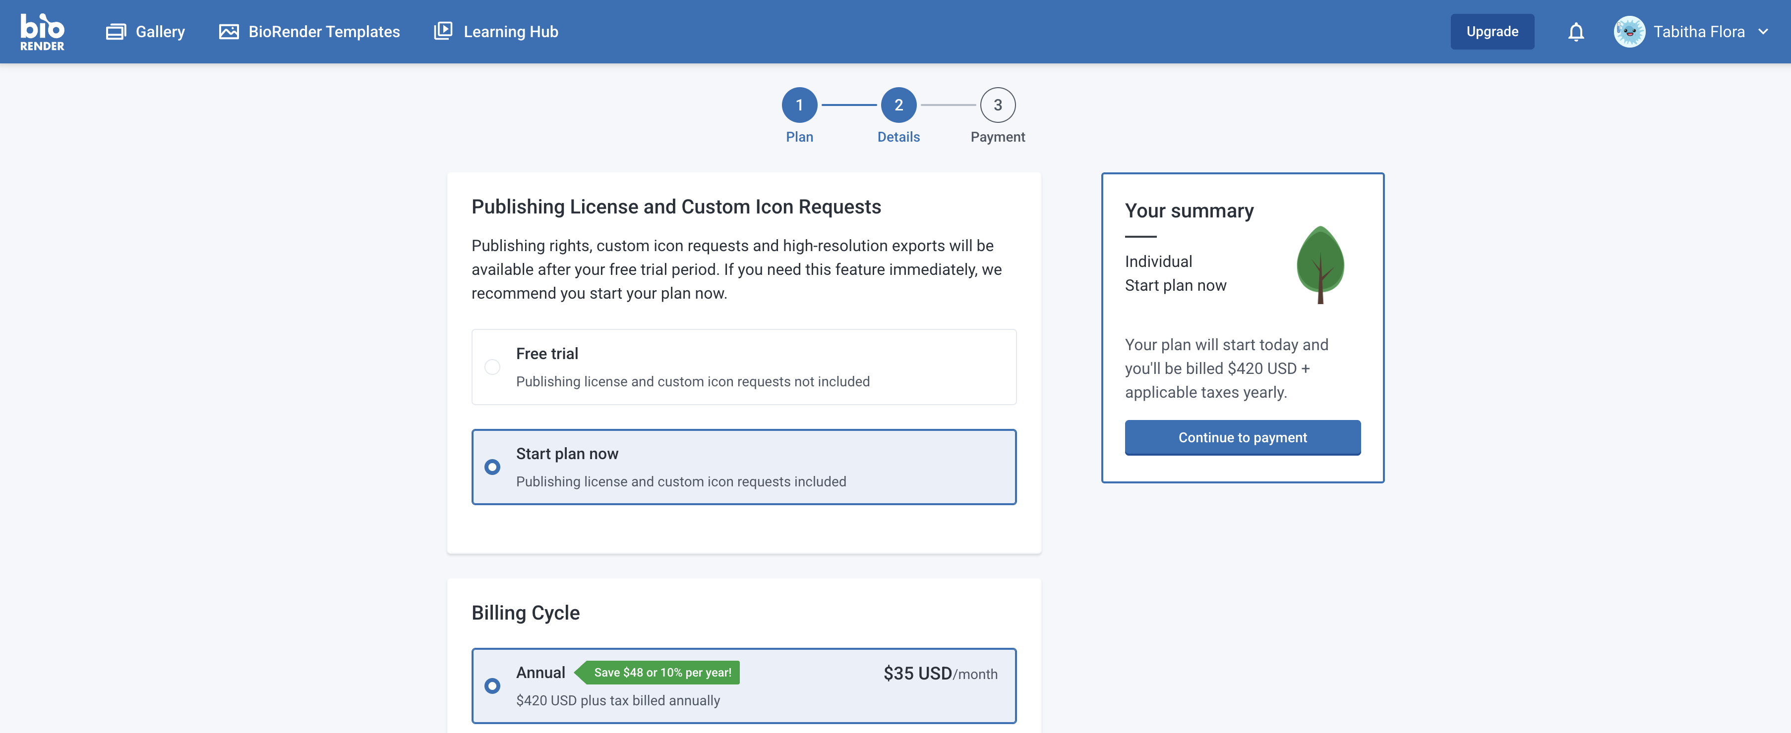Click Tabitha Flora's profile avatar
Viewport: 1791px width, 733px height.
point(1628,32)
